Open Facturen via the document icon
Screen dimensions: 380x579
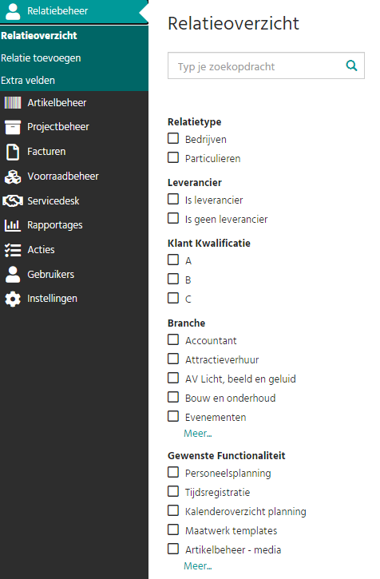13,152
